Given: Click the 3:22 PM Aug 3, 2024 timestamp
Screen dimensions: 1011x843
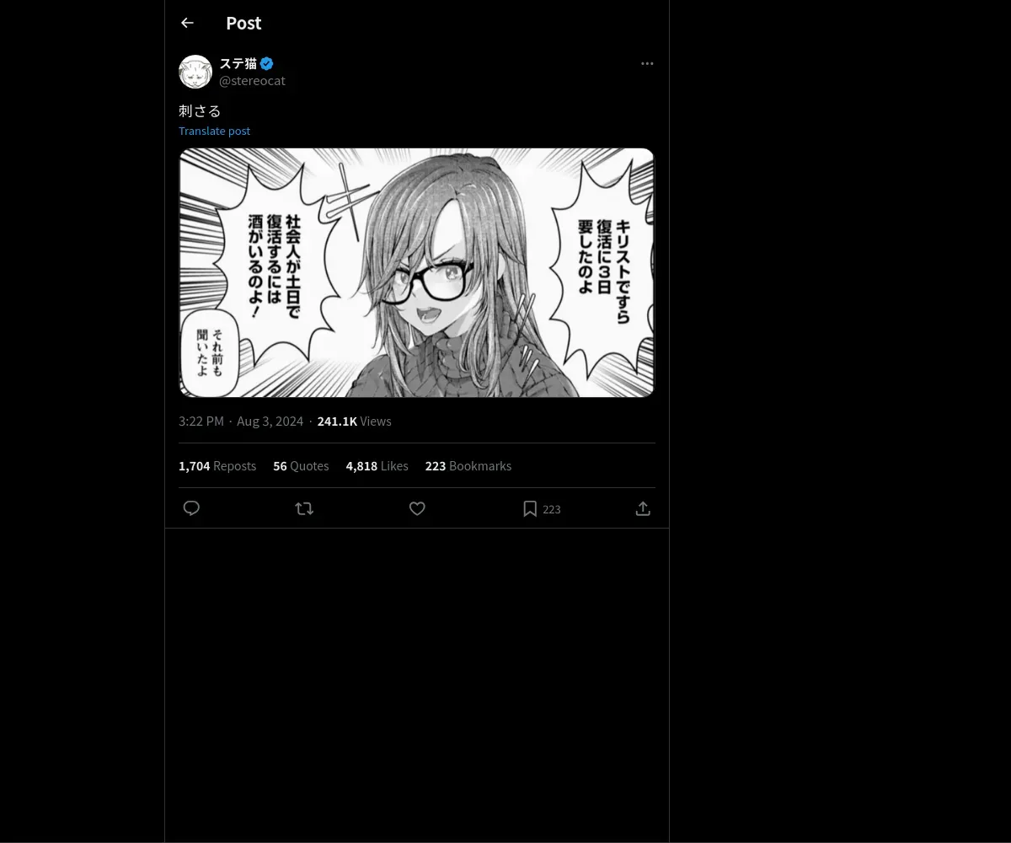Looking at the screenshot, I should pos(241,421).
